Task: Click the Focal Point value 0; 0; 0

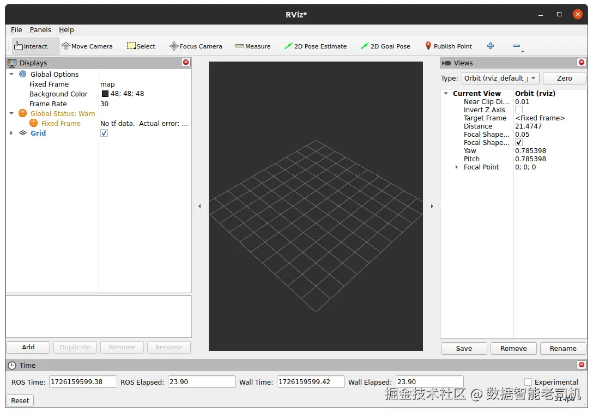Action: [x=525, y=167]
